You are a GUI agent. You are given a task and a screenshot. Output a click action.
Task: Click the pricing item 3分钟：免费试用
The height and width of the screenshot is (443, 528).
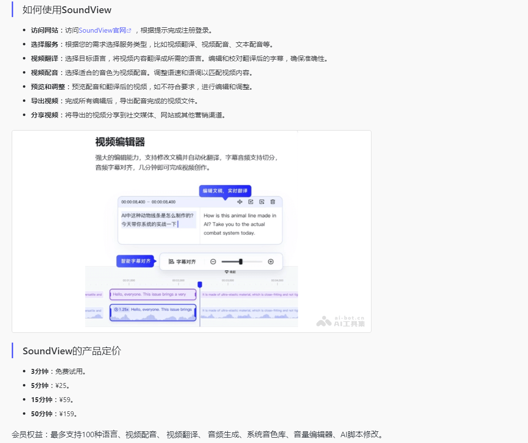[x=59, y=371]
